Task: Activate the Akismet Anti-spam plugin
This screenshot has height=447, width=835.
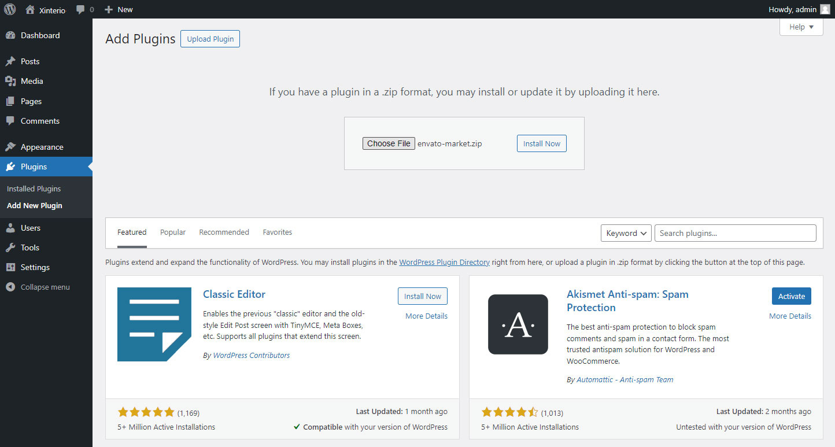Action: pyautogui.click(x=791, y=296)
